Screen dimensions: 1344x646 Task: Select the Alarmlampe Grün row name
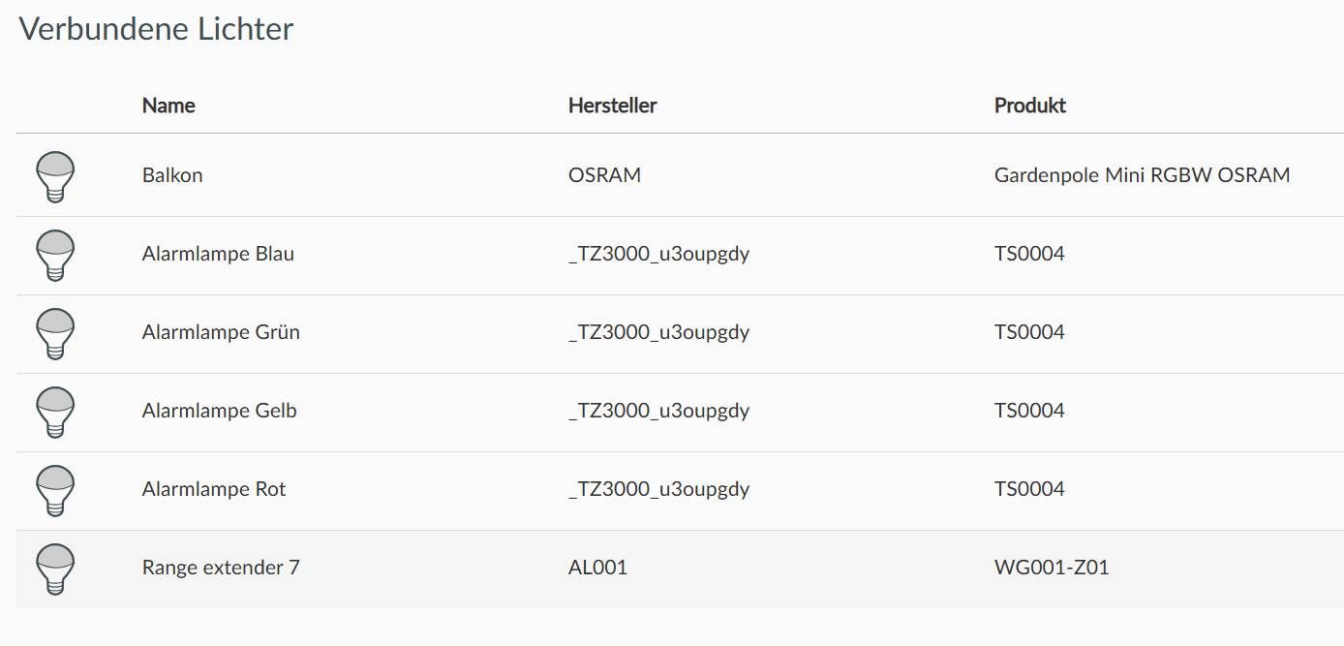[x=221, y=332]
